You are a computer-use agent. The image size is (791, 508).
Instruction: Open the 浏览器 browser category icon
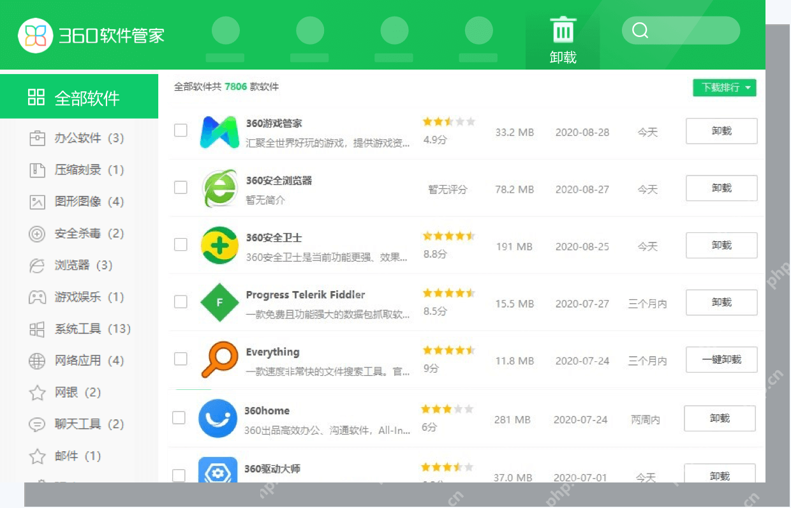[x=38, y=265]
